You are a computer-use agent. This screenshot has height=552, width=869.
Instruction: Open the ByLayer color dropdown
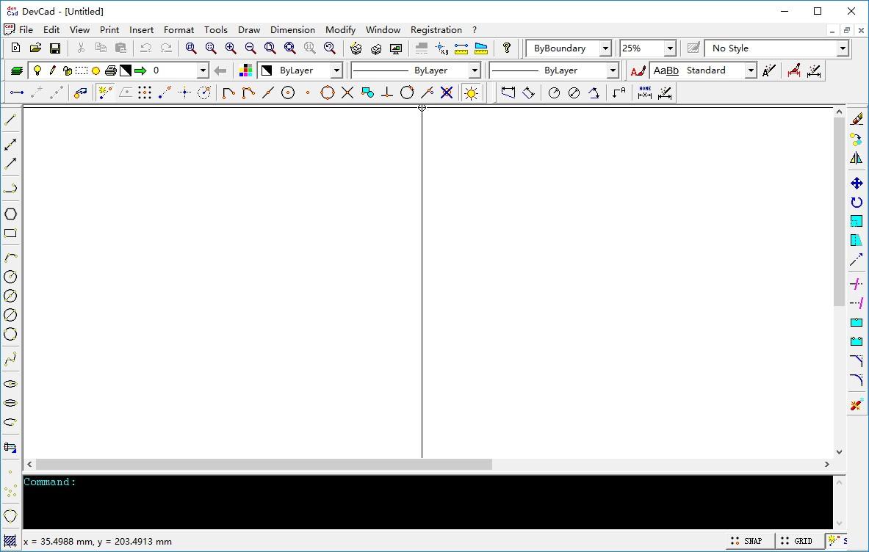click(336, 70)
